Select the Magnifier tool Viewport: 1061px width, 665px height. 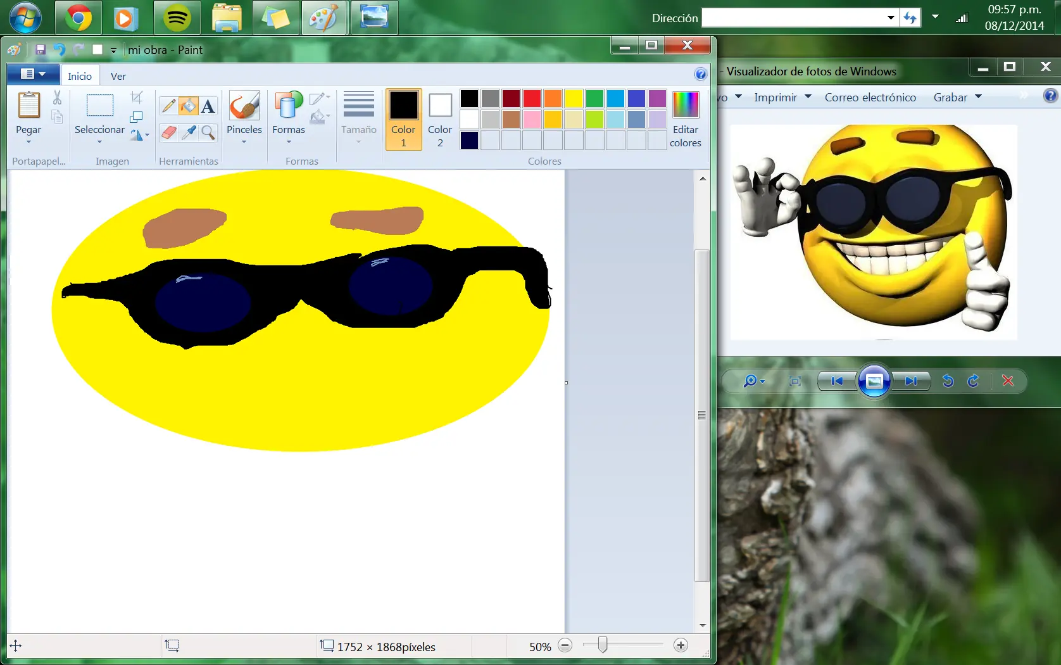tap(208, 132)
